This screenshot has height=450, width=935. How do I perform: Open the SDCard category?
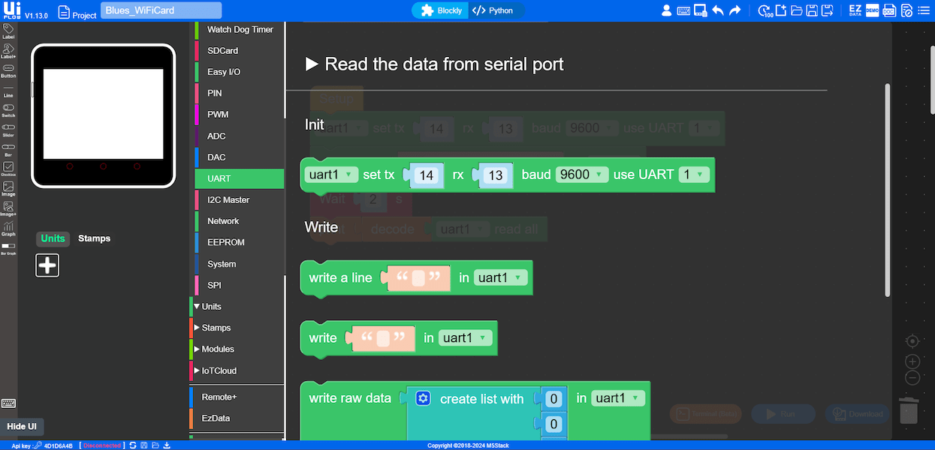point(240,51)
